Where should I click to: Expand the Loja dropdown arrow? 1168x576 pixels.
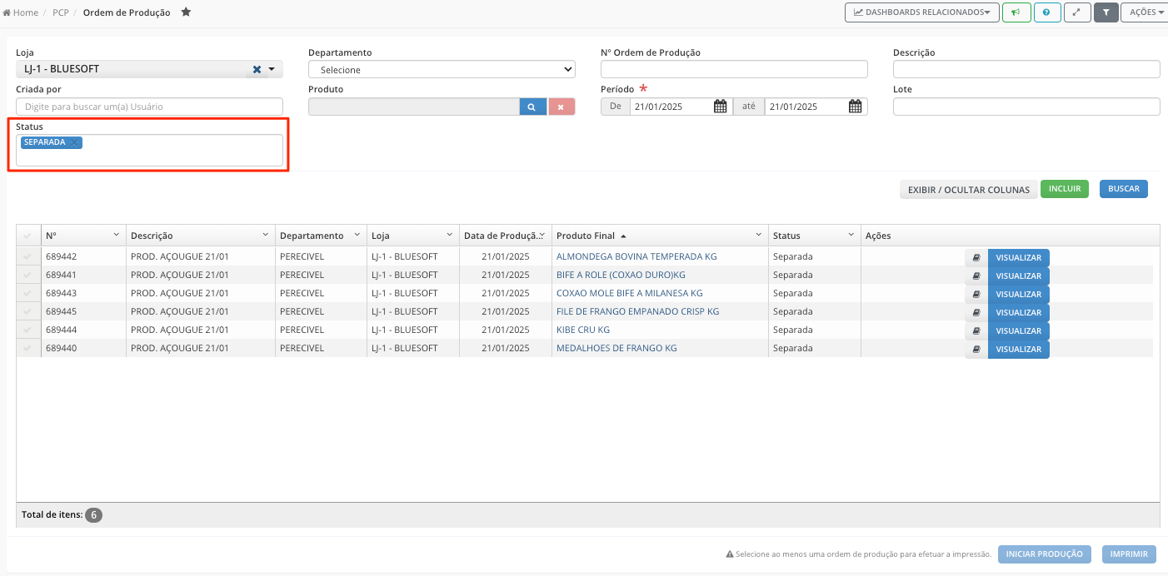272,69
